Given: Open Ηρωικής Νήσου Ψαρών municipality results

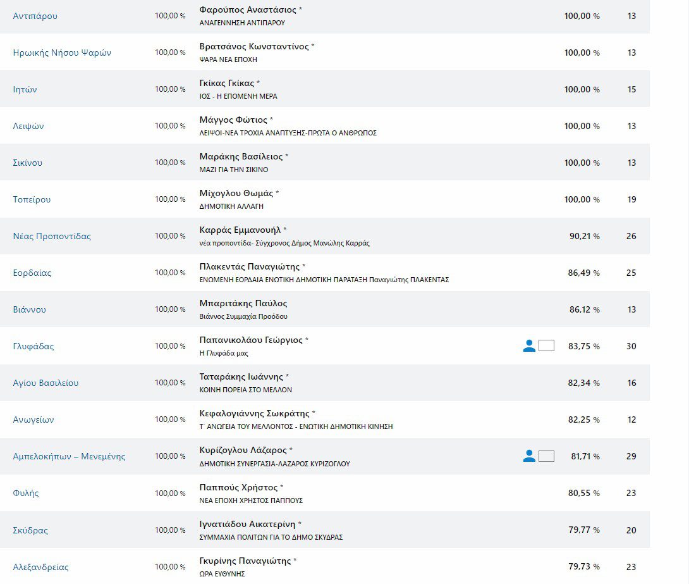Looking at the screenshot, I should tap(62, 53).
